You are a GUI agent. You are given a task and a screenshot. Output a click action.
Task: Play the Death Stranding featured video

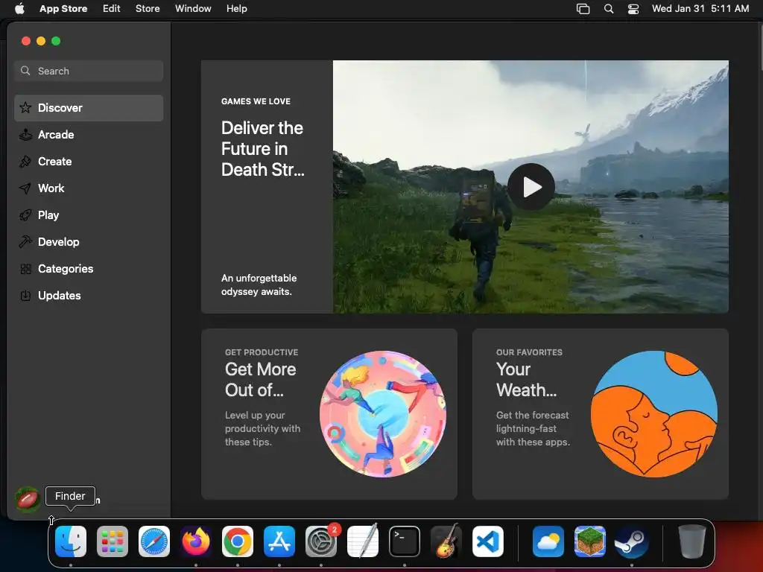(x=531, y=187)
